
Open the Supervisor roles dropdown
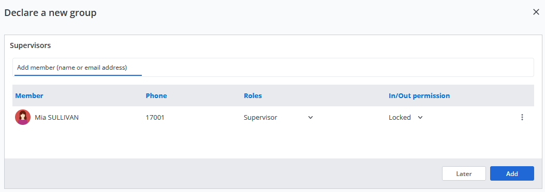point(278,118)
